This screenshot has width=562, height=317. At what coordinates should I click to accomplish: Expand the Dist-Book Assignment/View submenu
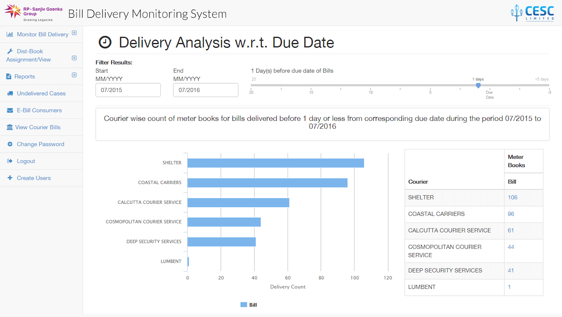(x=74, y=58)
